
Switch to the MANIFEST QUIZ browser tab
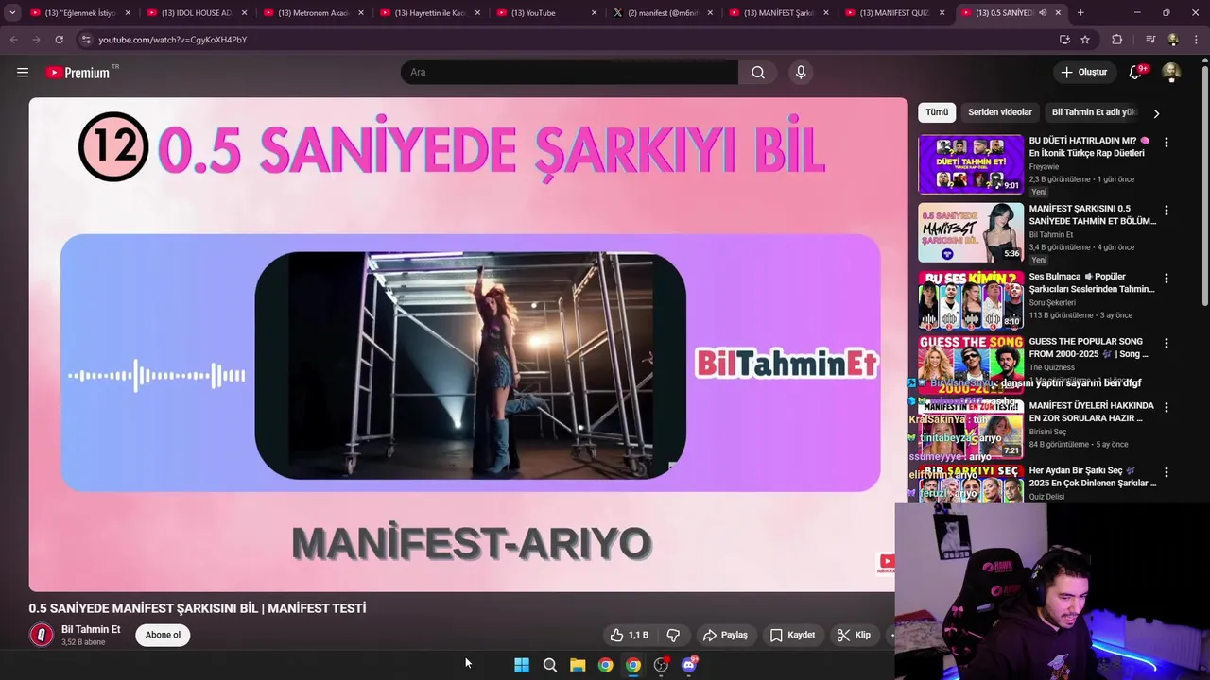click(893, 13)
